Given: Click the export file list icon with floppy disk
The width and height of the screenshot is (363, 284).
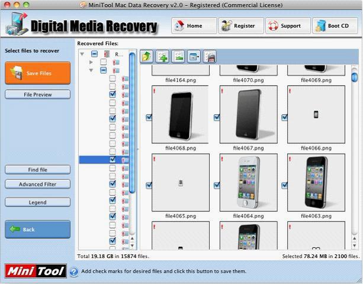Looking at the screenshot, I should point(210,56).
